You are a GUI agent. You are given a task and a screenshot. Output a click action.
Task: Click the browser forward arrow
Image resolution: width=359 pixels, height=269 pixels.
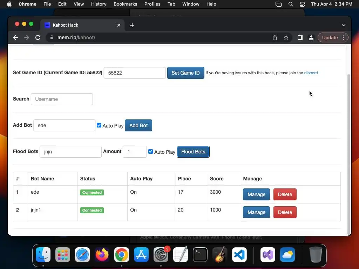[27, 37]
